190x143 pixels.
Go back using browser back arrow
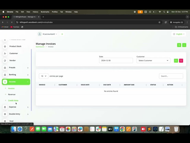(x=3, y=22)
